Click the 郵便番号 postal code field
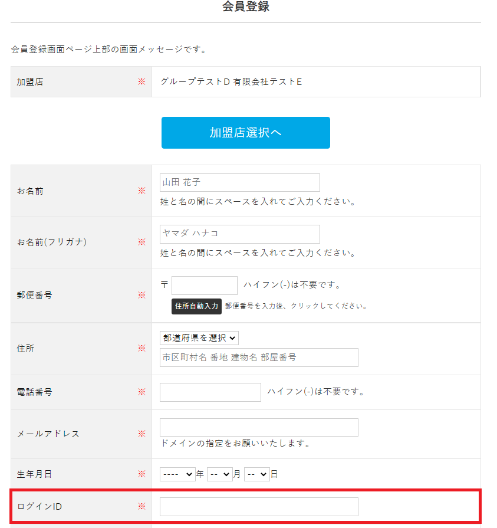The width and height of the screenshot is (497, 528). [204, 286]
